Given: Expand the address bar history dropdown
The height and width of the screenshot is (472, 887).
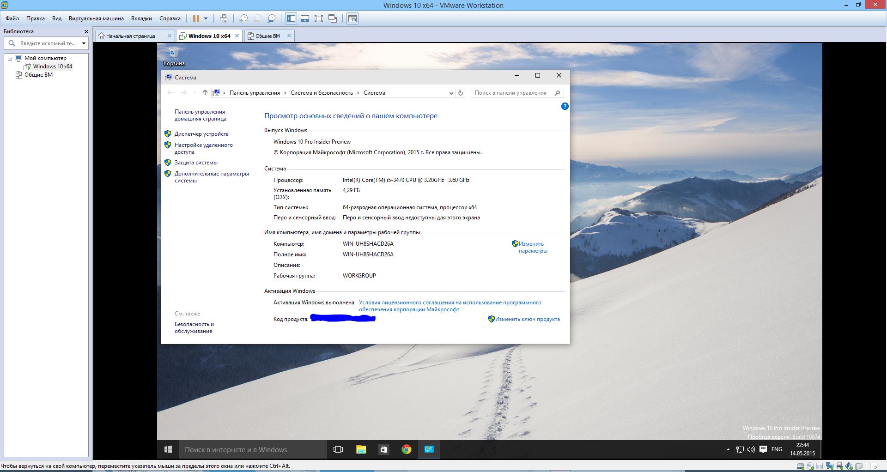Looking at the screenshot, I should tap(451, 93).
